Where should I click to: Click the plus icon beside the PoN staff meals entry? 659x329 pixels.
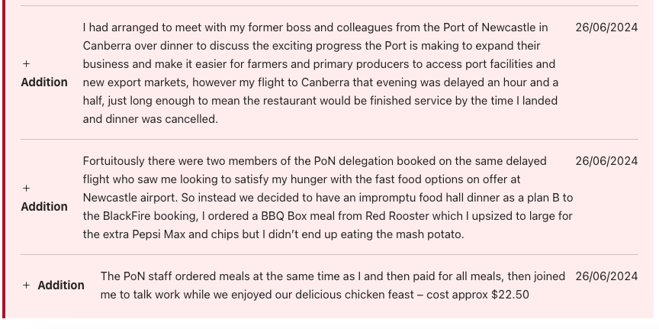(27, 285)
